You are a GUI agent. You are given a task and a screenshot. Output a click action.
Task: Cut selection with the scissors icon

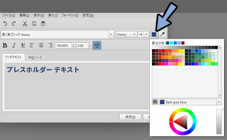click(x=25, y=24)
